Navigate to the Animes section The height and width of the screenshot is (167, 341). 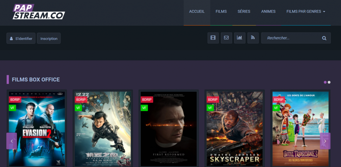[x=268, y=12]
